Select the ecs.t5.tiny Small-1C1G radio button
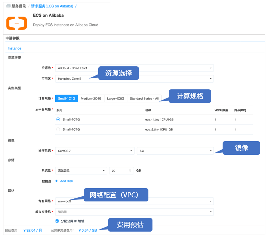The height and width of the screenshot is (237, 268). (x=58, y=129)
